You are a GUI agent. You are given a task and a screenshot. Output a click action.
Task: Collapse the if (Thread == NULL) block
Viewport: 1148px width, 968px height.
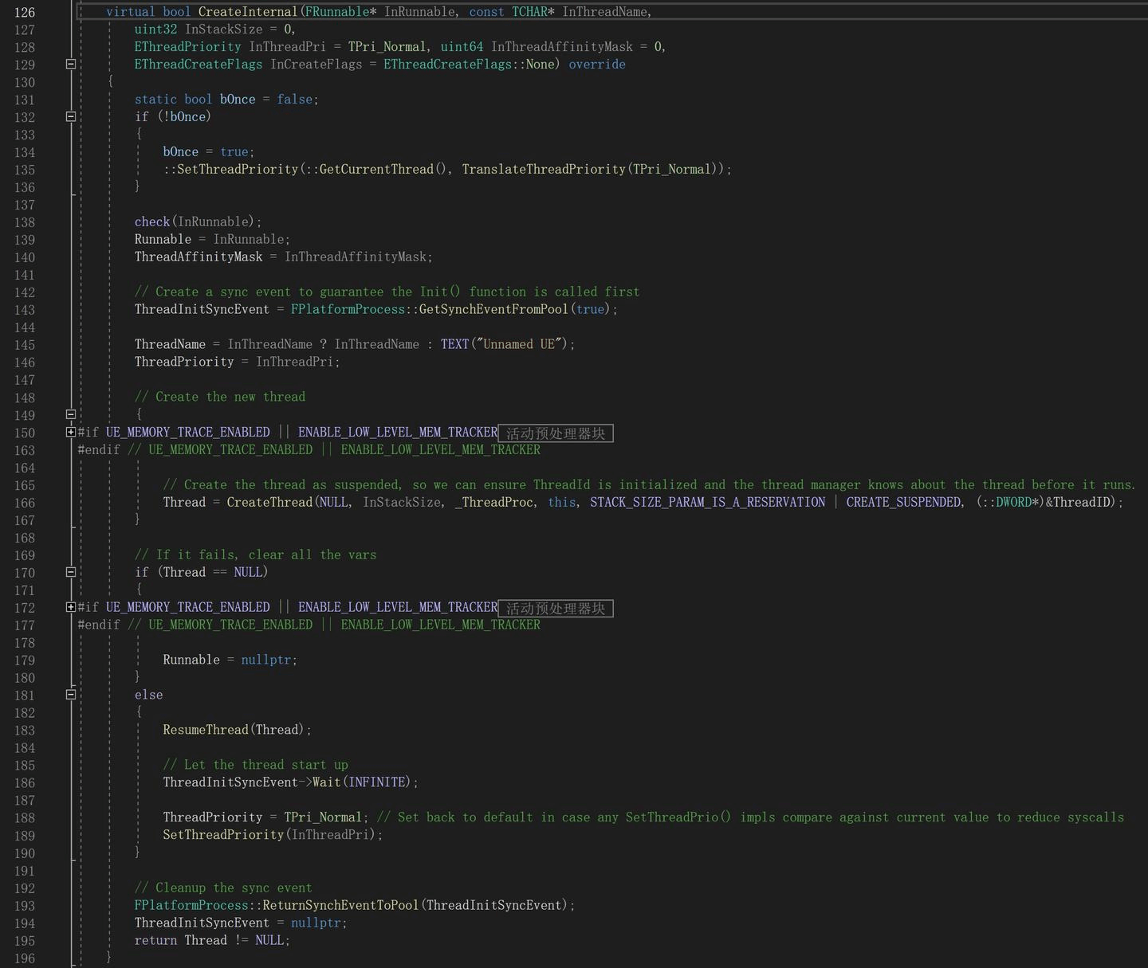coord(70,573)
